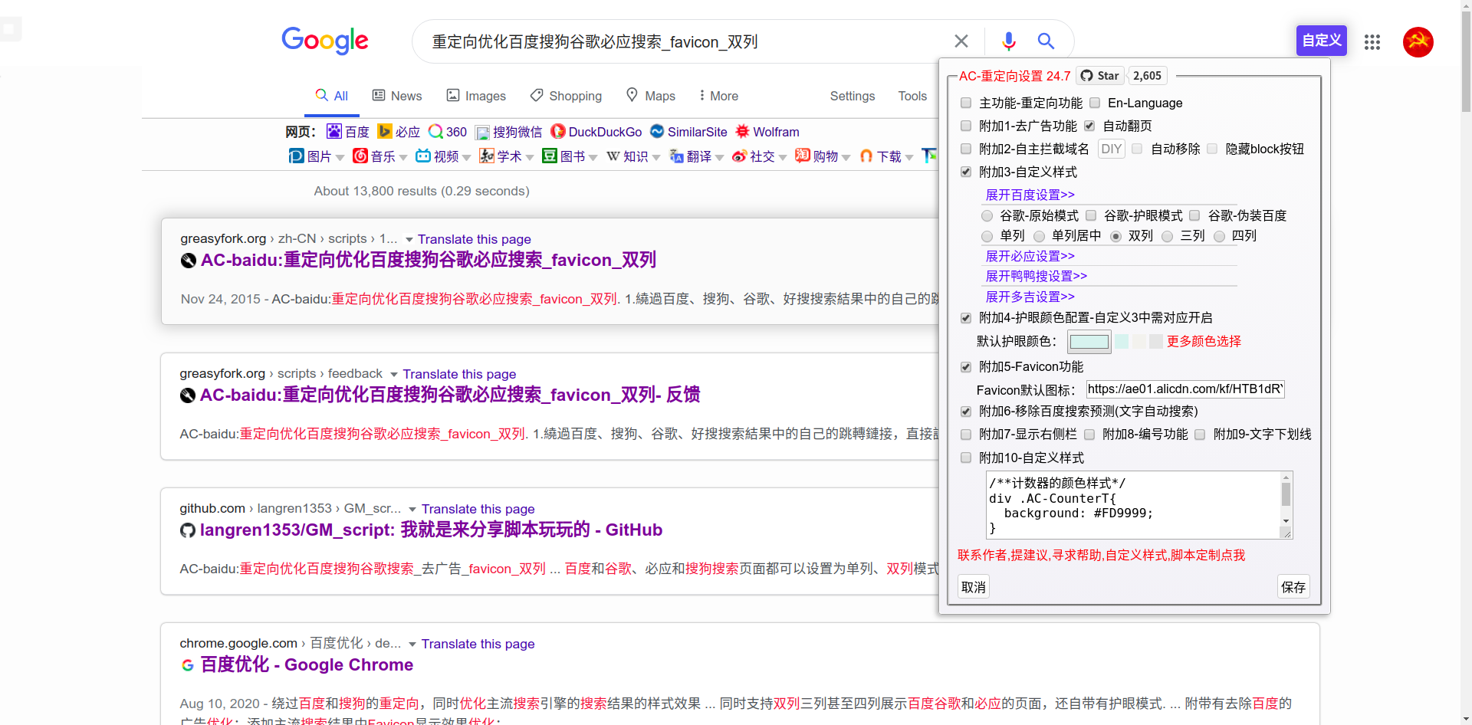Open the Google apps grid icon
This screenshot has height=725, width=1472.
point(1372,42)
